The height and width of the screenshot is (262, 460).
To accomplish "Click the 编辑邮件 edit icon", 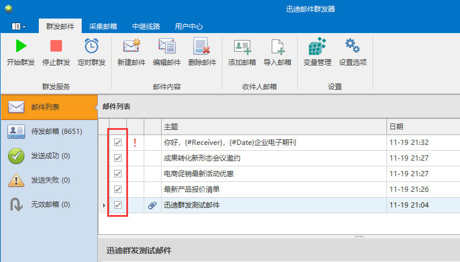I will 167,46.
